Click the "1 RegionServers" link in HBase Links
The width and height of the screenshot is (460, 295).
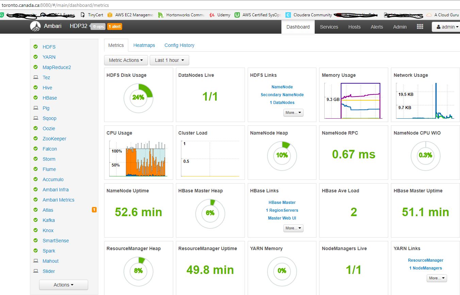(282, 210)
